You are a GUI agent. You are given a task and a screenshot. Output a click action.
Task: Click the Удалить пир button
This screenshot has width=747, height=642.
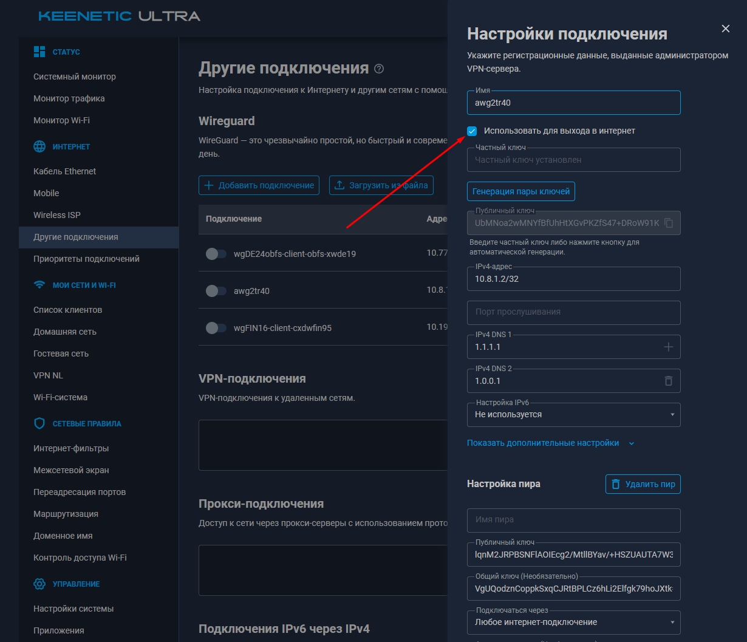point(643,484)
